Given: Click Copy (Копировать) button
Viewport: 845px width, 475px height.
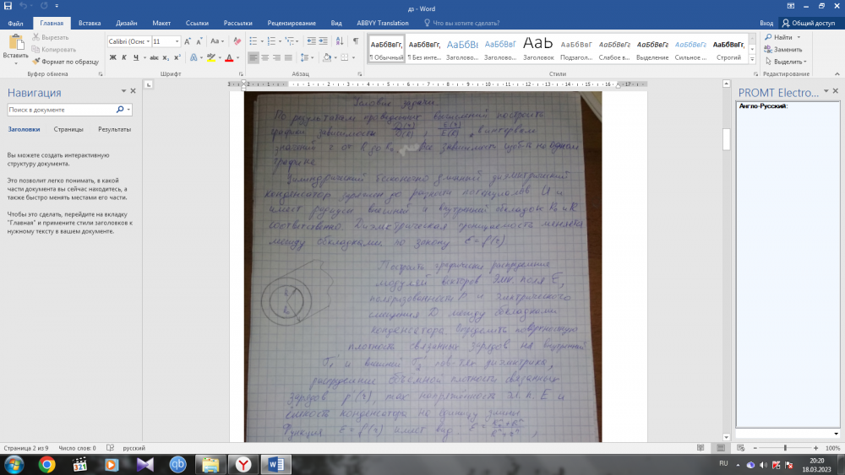Looking at the screenshot, I should pyautogui.click(x=54, y=50).
